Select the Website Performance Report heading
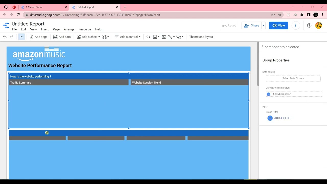The height and width of the screenshot is (184, 327). 40,66
